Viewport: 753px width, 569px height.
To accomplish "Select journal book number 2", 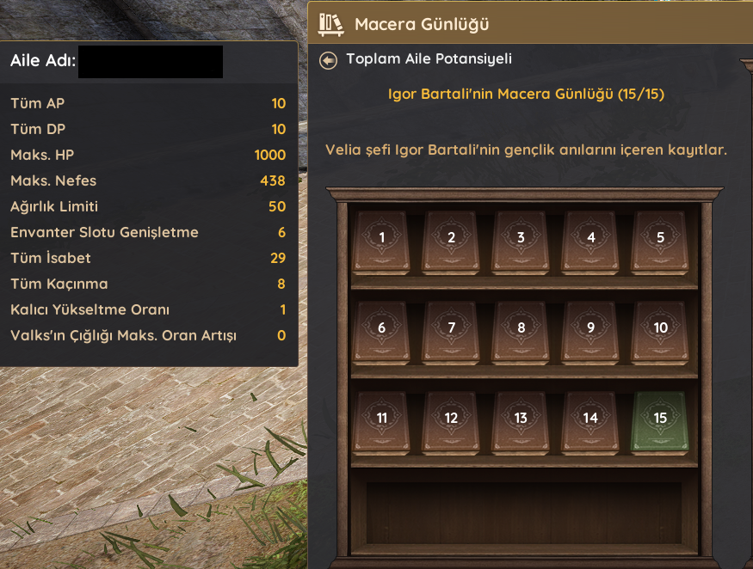I will click(x=451, y=242).
